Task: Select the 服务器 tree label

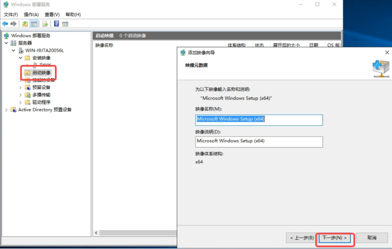Action: (x=25, y=43)
